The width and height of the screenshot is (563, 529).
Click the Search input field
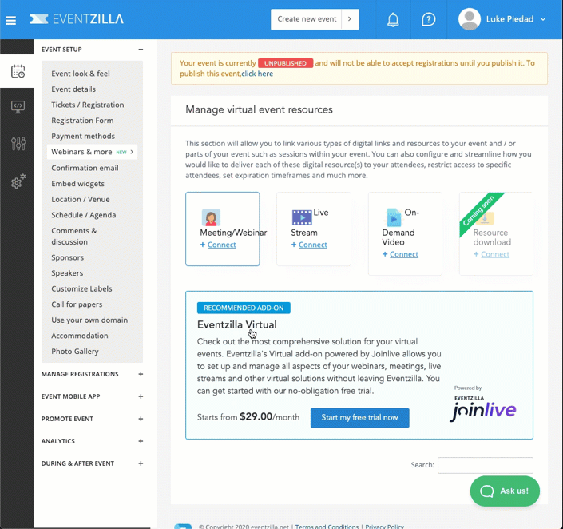click(485, 465)
